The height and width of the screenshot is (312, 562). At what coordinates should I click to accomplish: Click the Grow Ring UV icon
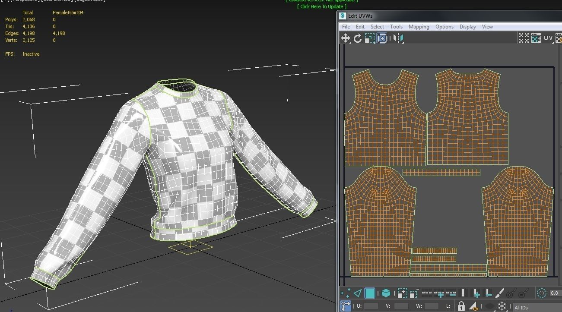[x=476, y=293]
